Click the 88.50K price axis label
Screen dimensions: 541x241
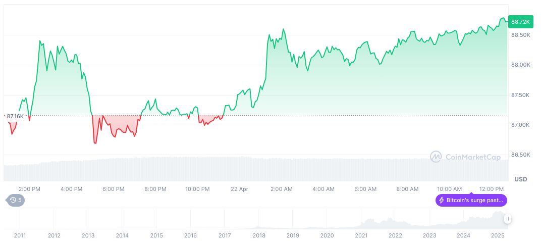pos(521,35)
